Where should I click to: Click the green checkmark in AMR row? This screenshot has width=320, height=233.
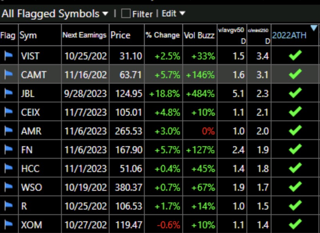coord(295,130)
